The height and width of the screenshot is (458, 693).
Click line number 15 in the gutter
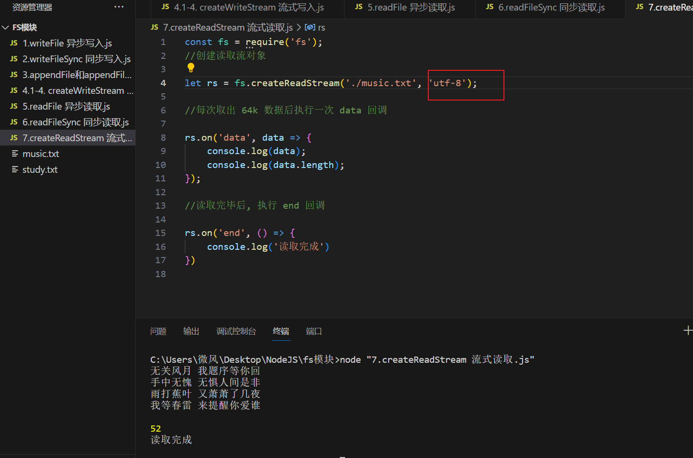click(x=160, y=233)
